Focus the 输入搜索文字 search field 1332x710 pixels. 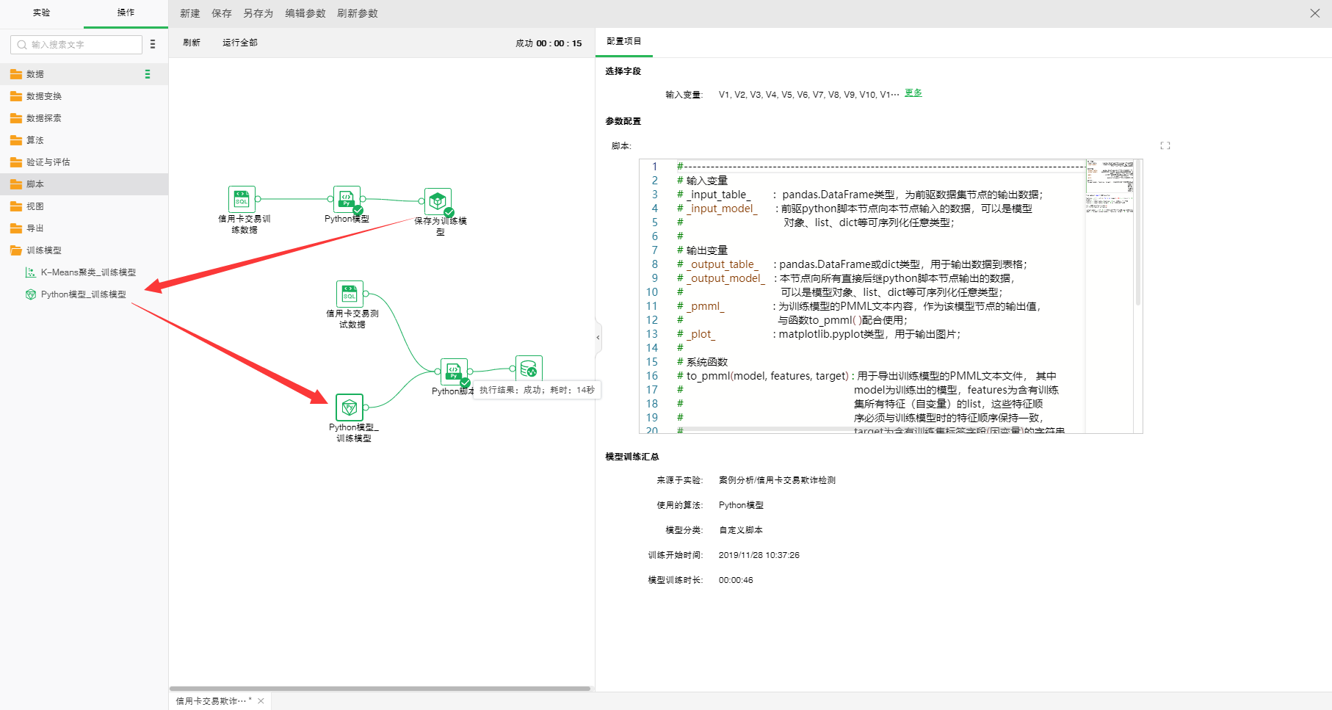pos(76,45)
